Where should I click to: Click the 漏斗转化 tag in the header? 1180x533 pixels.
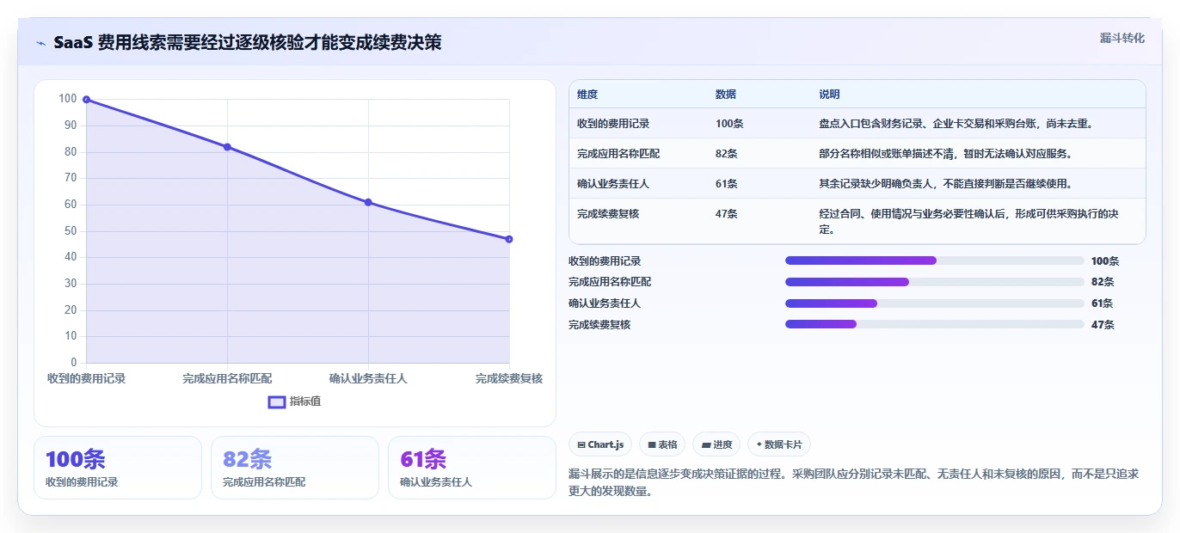pyautogui.click(x=1122, y=38)
